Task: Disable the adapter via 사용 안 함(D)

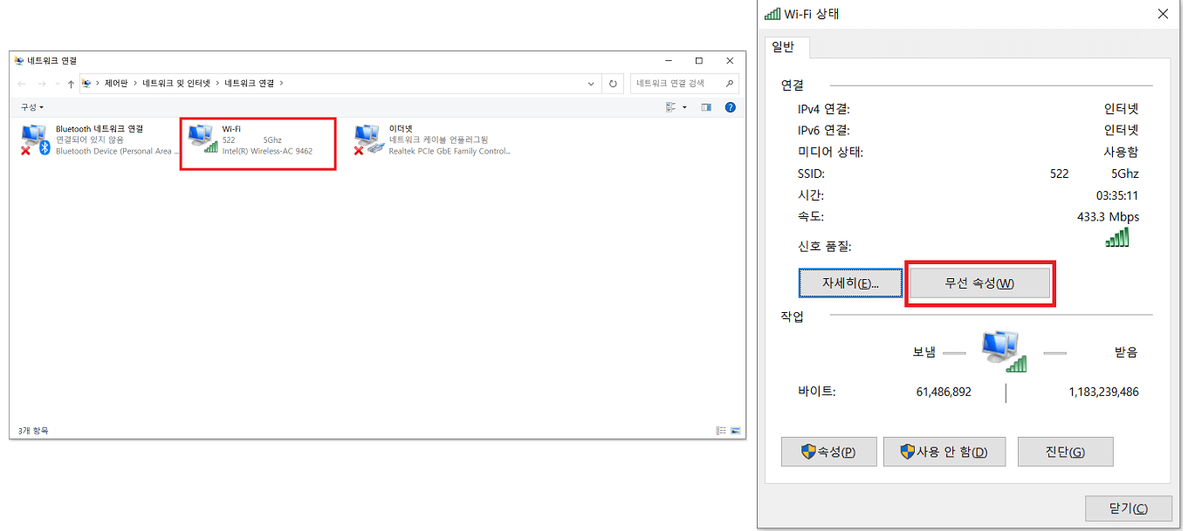Action: [x=944, y=451]
